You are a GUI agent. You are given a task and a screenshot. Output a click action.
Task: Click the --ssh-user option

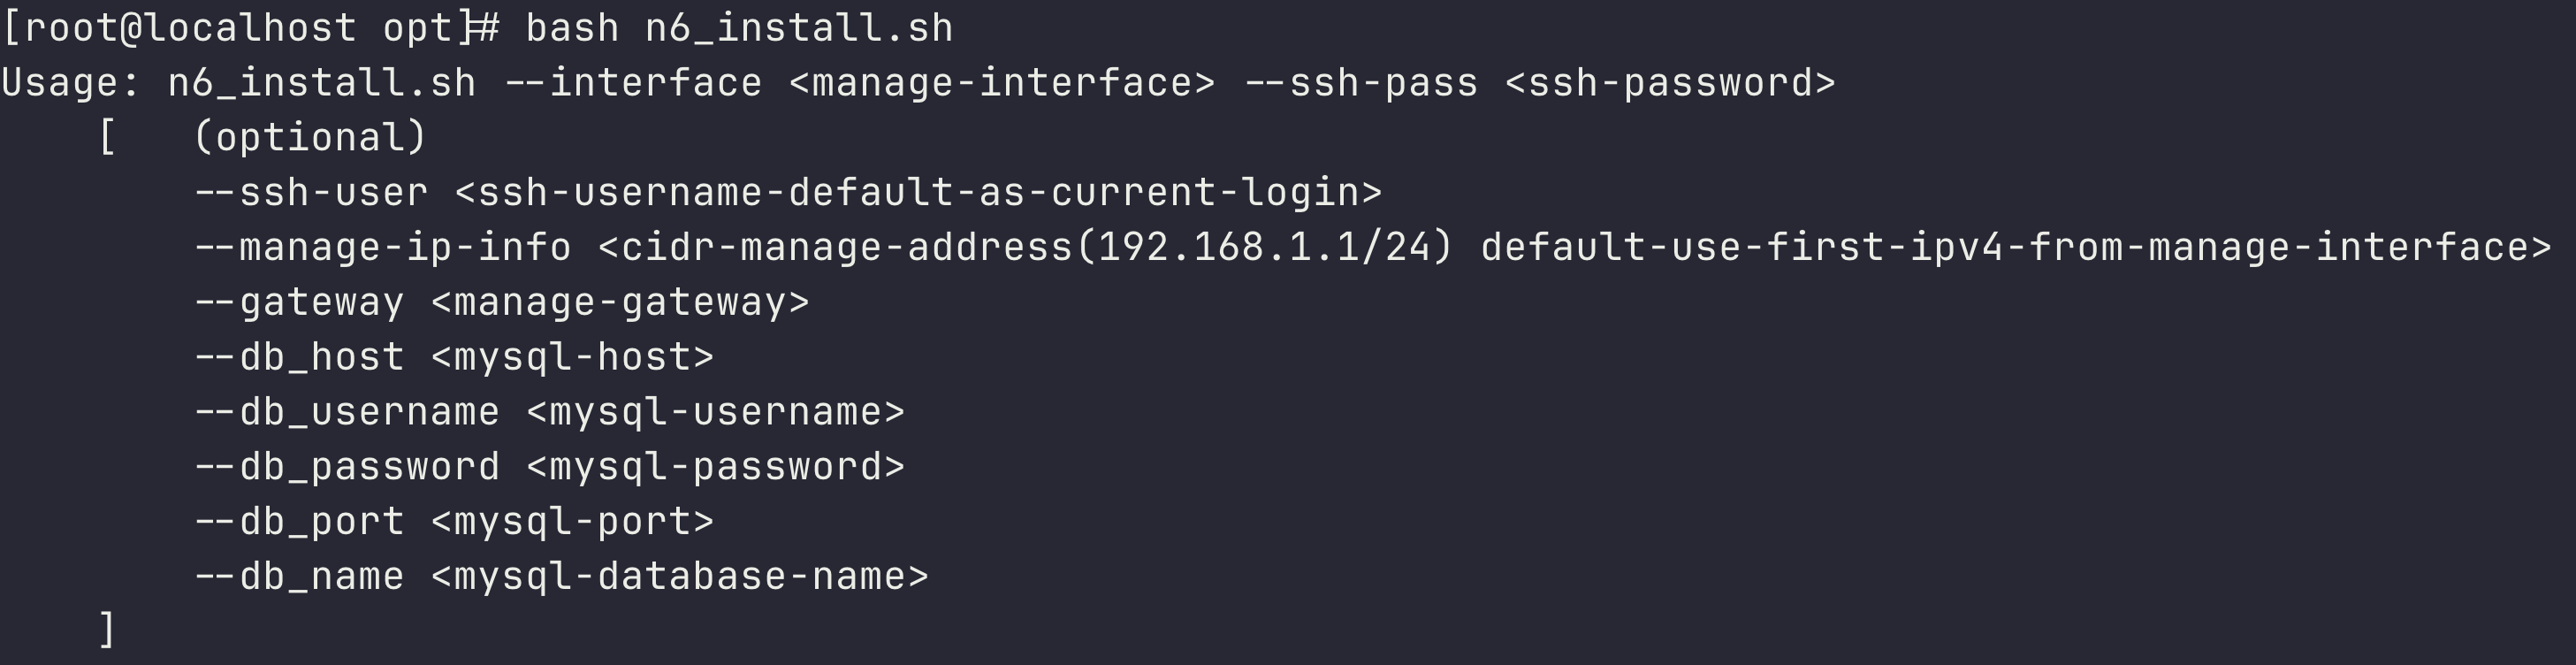tap(310, 193)
